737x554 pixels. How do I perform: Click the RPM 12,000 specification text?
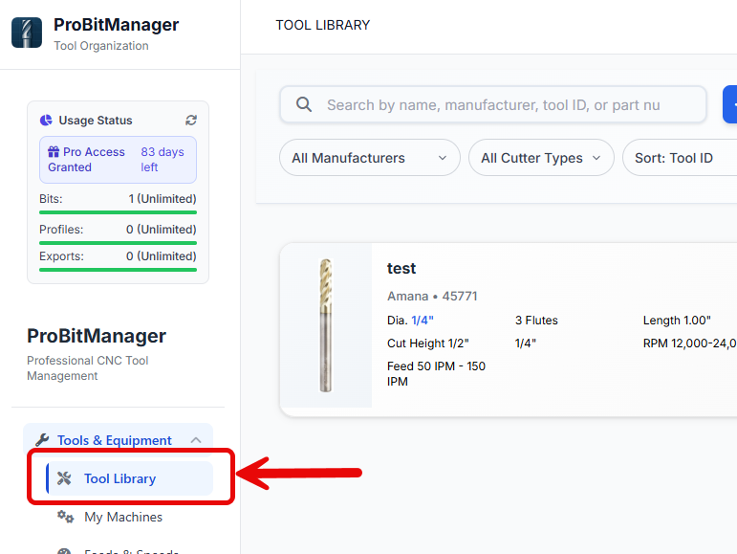(x=689, y=343)
